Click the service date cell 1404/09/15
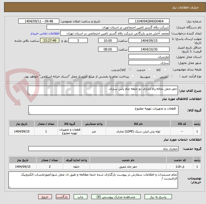This screenshot has height=204, width=206. coord(23,167)
